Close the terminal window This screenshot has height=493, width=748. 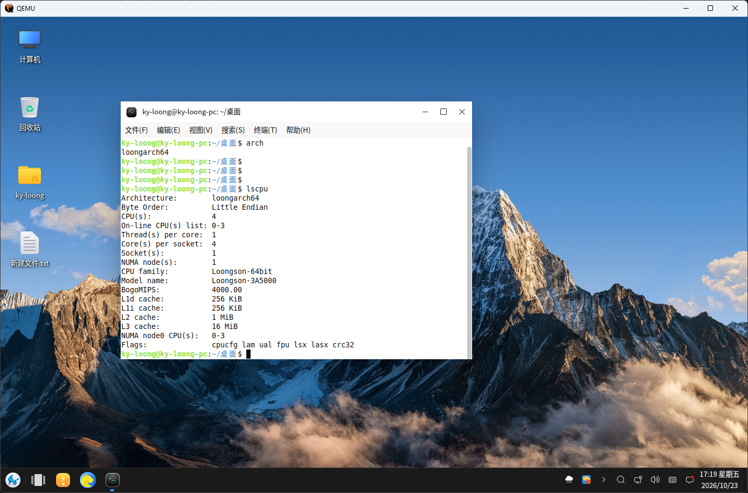point(462,112)
